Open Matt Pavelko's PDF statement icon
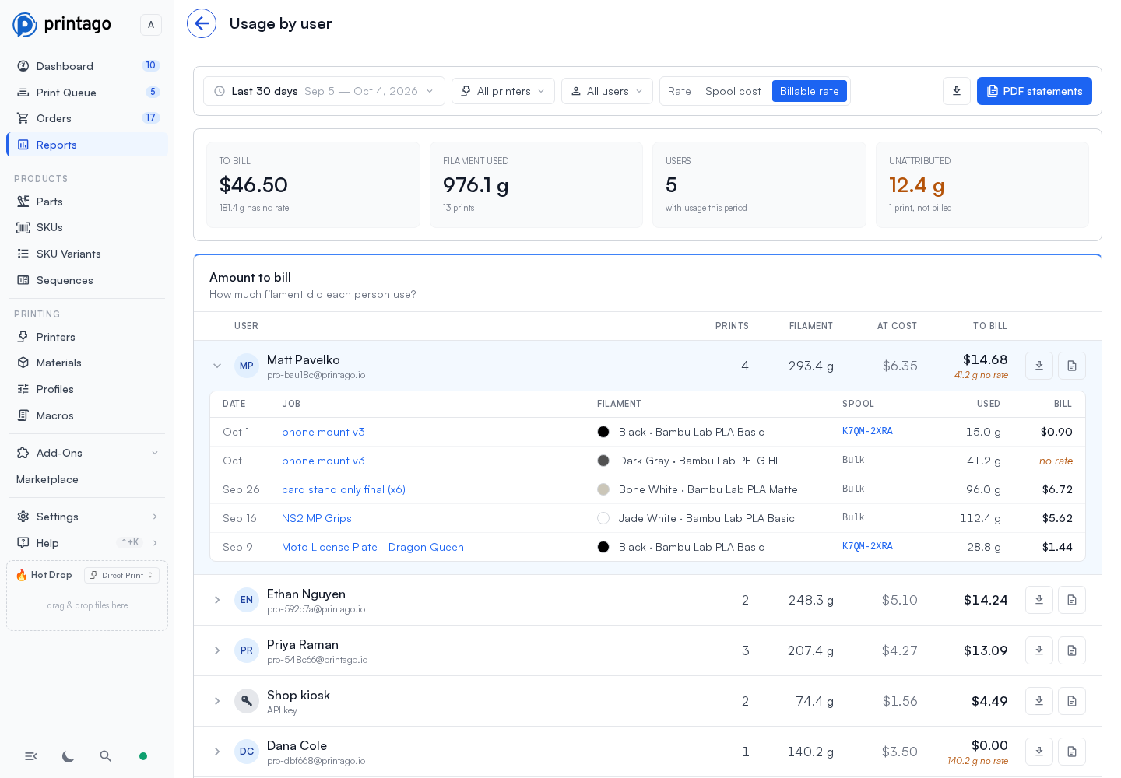1121x778 pixels. (1072, 366)
